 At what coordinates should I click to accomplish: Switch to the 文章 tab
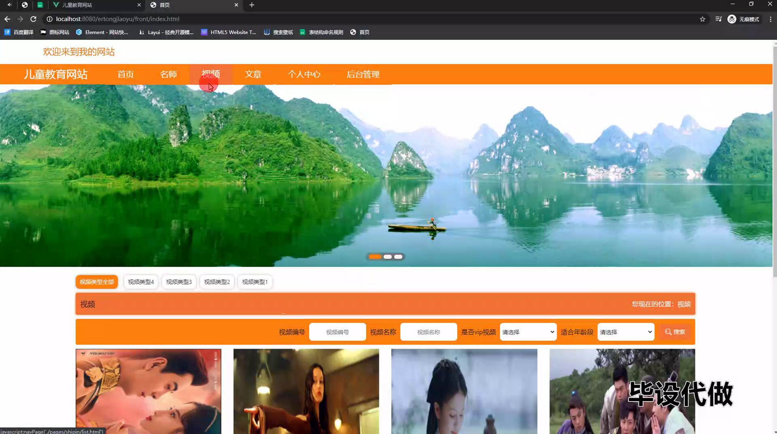click(253, 74)
